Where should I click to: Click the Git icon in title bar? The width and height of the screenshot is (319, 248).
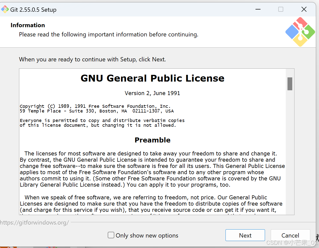(x=5, y=9)
